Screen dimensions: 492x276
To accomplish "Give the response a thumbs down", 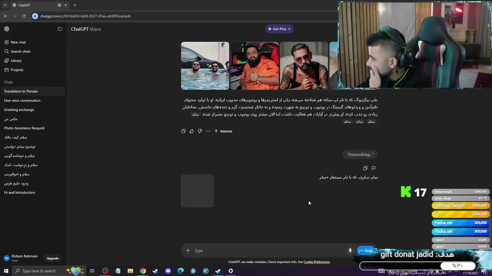I will (200, 131).
